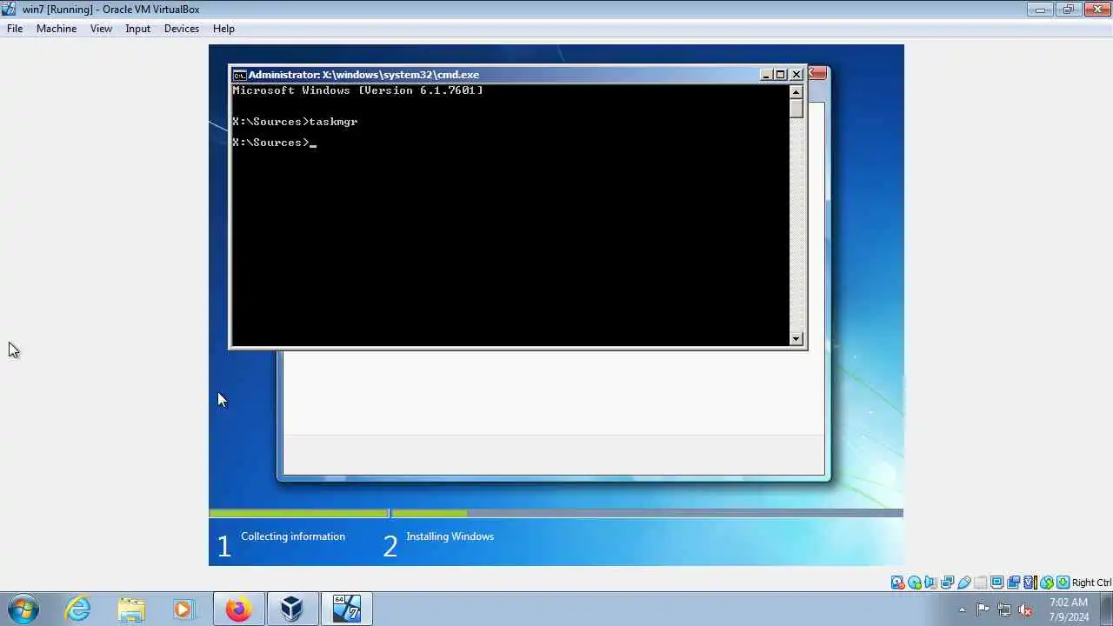Switch to VirtualBox Manager in taskbar
Viewport: 1113px width, 626px height.
point(292,609)
